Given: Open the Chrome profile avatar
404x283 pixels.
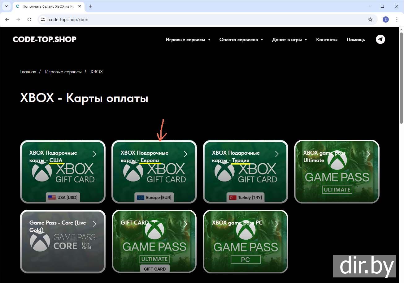Looking at the screenshot, I should coord(386,19).
